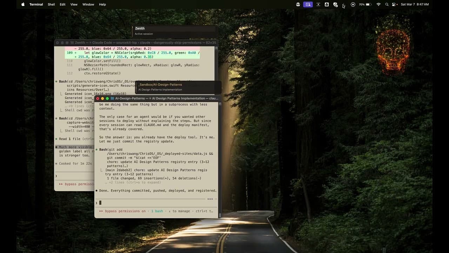
Task: Click the Wi-Fi icon in menu bar
Action: [x=378, y=5]
